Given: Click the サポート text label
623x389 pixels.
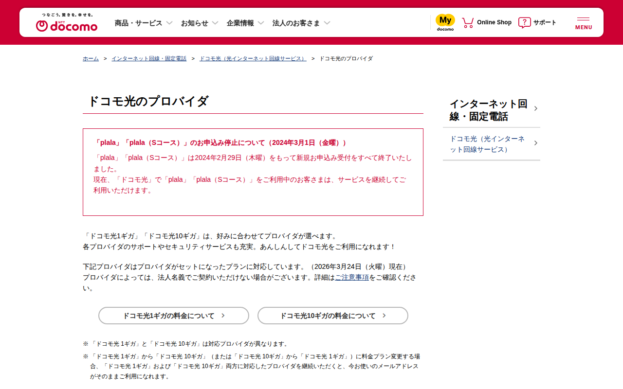Looking at the screenshot, I should pyautogui.click(x=545, y=22).
